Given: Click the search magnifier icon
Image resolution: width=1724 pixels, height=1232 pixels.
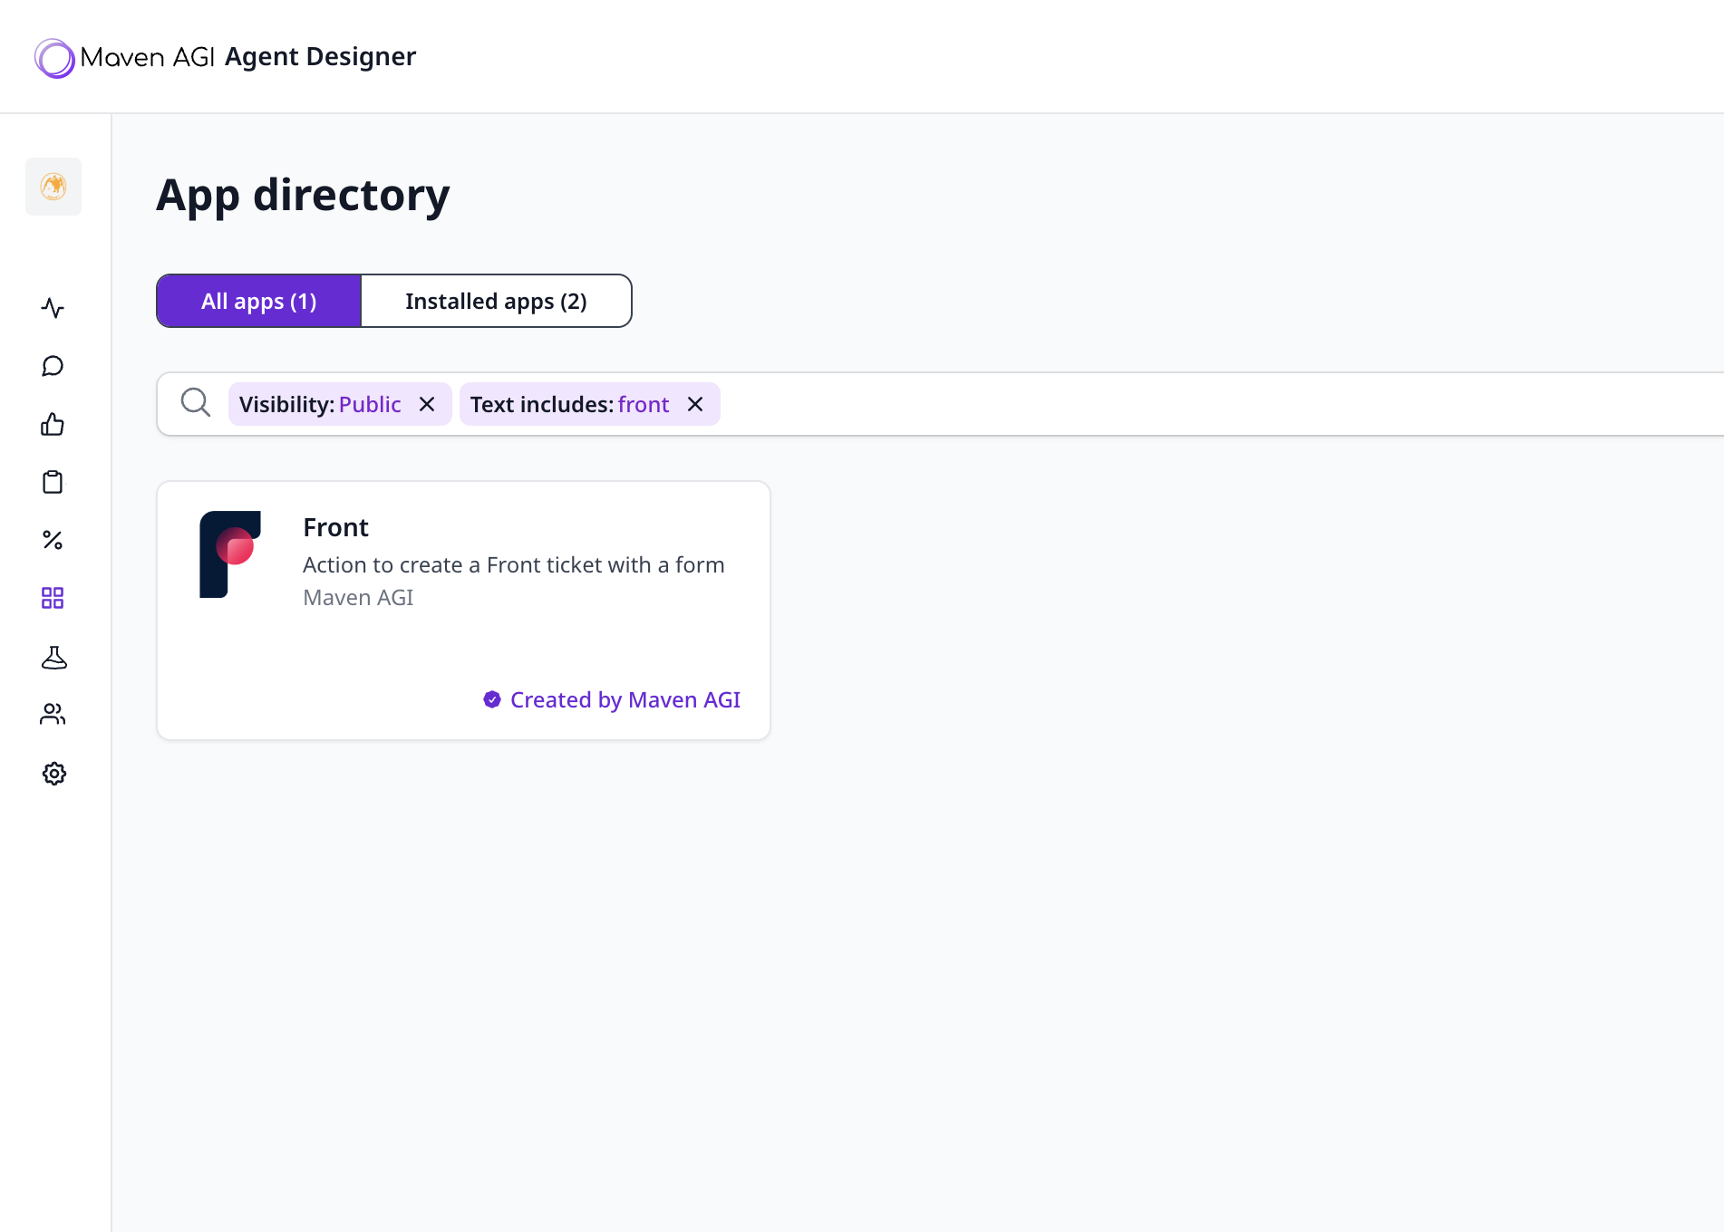Looking at the screenshot, I should tap(195, 403).
